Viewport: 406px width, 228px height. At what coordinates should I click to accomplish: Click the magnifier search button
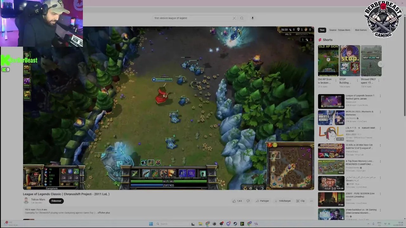[242, 18]
